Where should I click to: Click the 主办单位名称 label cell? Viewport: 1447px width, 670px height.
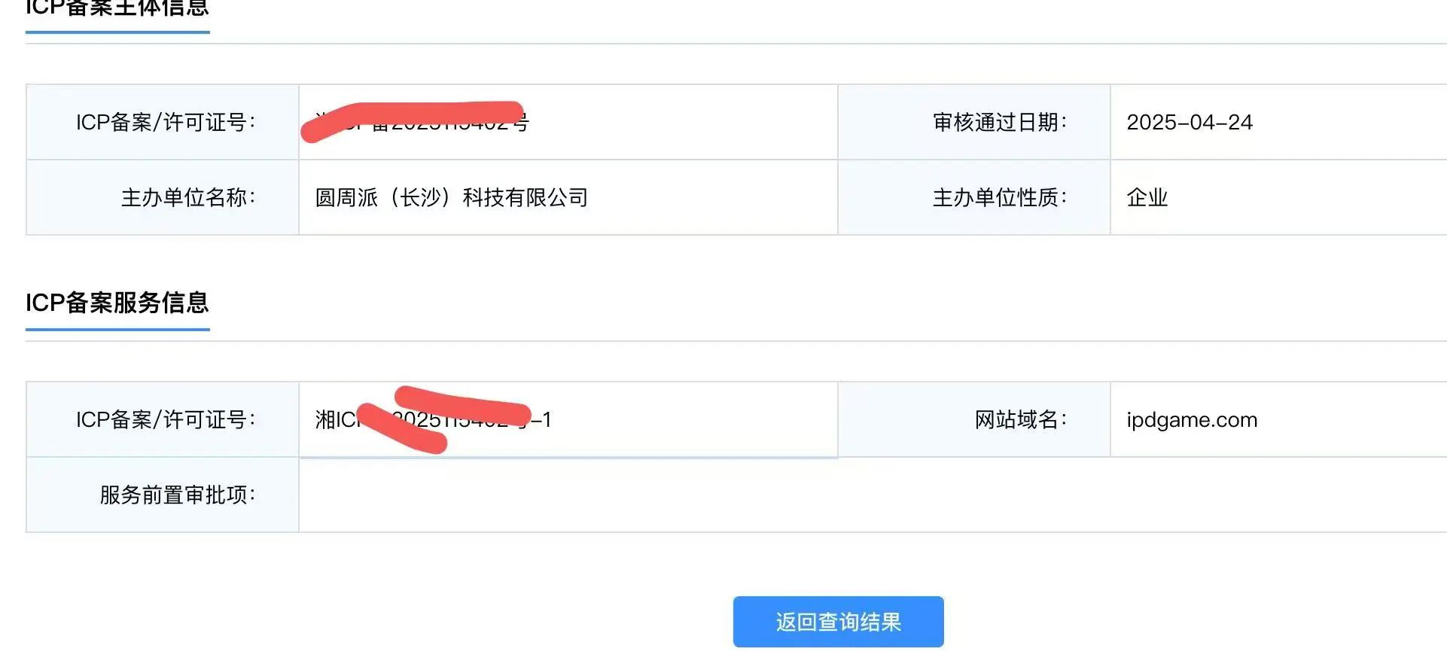click(163, 197)
